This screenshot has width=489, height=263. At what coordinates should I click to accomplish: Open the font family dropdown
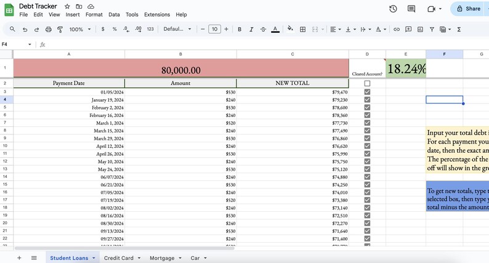[177, 29]
